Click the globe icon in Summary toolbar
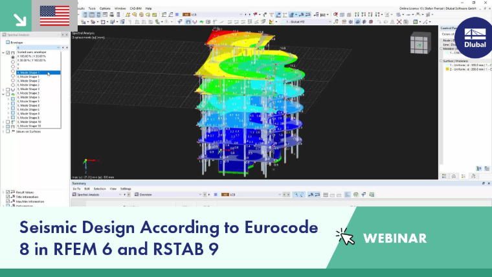Viewport: 492px width, 277px height. click(356, 195)
